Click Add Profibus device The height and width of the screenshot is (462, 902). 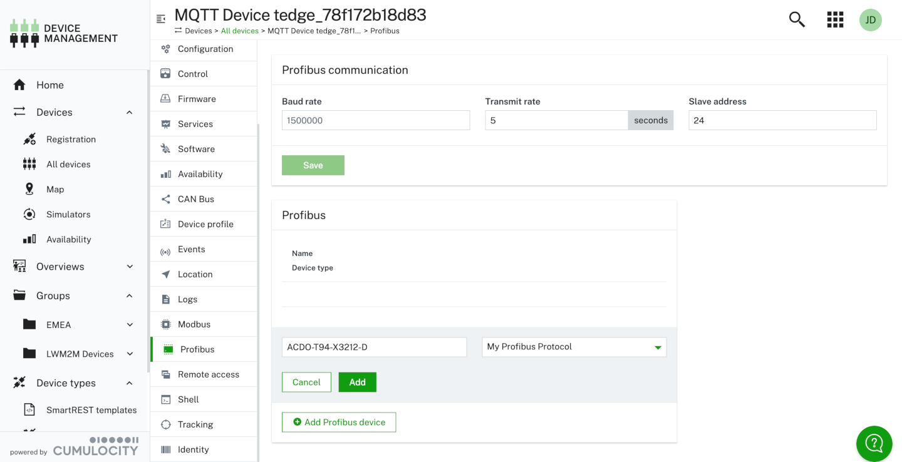tap(338, 421)
